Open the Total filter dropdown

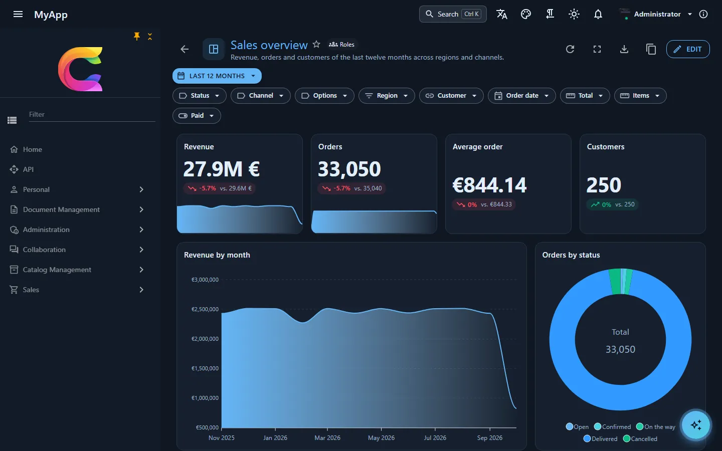585,96
